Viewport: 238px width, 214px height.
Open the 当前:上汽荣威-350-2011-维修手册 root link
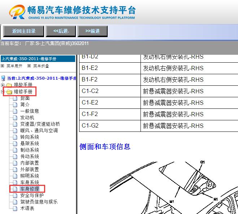pyautogui.click(x=42, y=78)
